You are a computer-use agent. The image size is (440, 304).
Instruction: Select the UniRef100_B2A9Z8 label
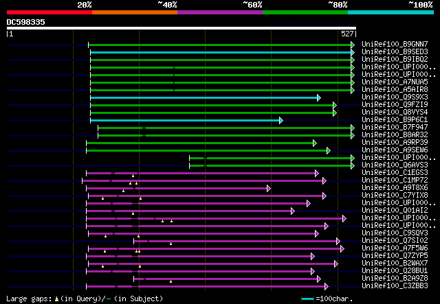point(395,279)
